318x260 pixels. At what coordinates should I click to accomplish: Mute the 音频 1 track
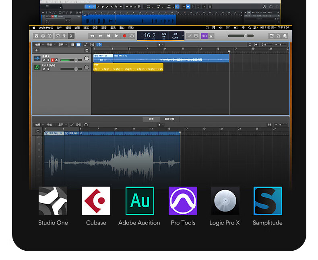pos(44,60)
